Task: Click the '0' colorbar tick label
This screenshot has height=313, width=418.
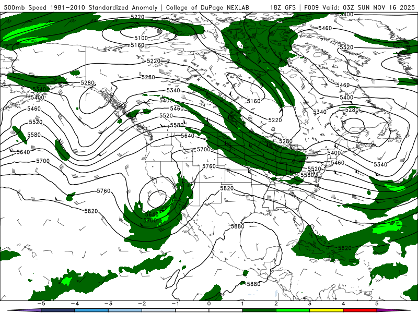Action: point(209,304)
